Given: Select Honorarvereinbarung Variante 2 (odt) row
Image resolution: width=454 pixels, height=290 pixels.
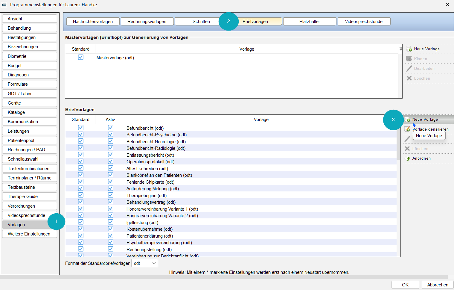Looking at the screenshot, I should [231, 216].
